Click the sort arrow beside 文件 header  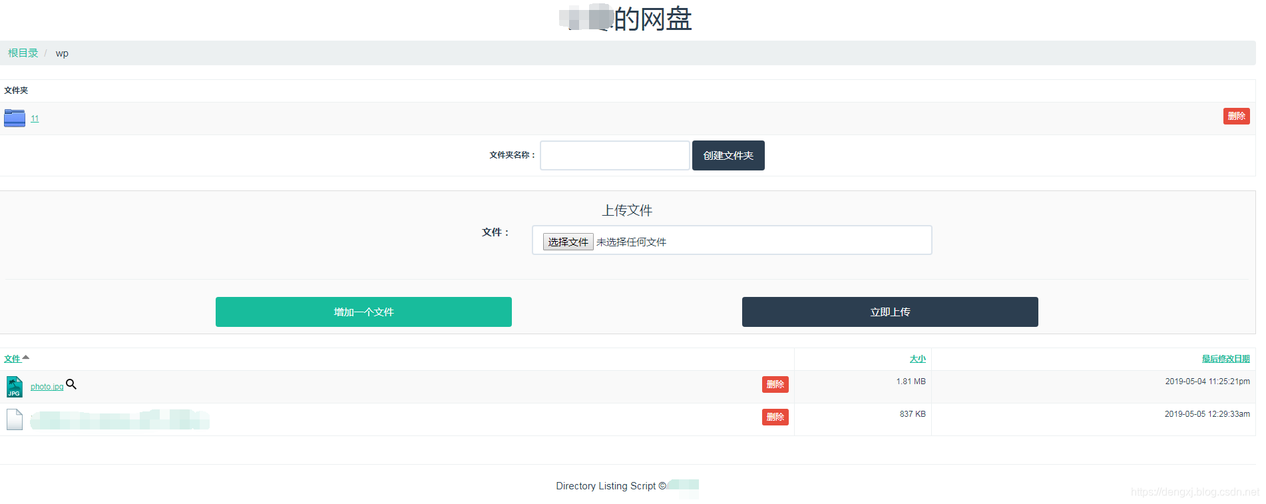click(x=26, y=358)
